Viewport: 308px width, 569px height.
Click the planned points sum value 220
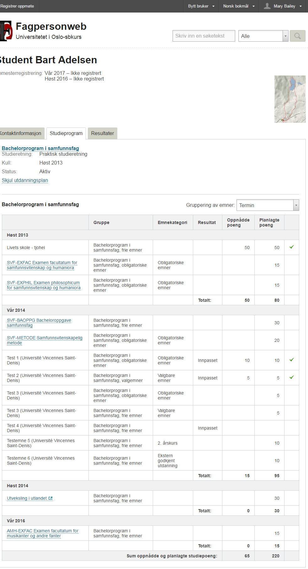pos(276,556)
